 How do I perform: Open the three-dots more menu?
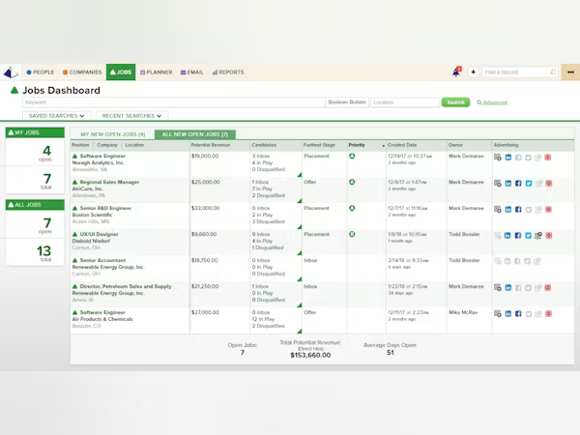point(570,72)
